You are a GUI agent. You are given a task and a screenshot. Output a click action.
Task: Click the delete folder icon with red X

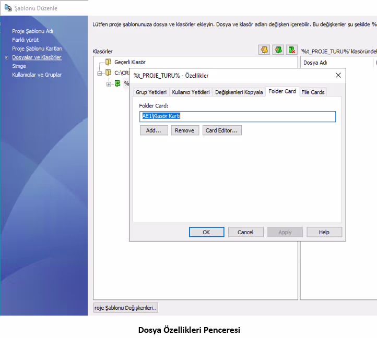[292, 50]
